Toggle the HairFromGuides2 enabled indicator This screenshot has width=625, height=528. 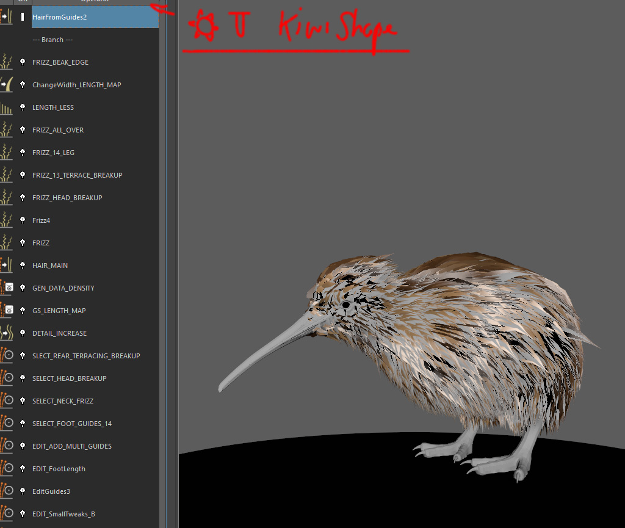(23, 17)
